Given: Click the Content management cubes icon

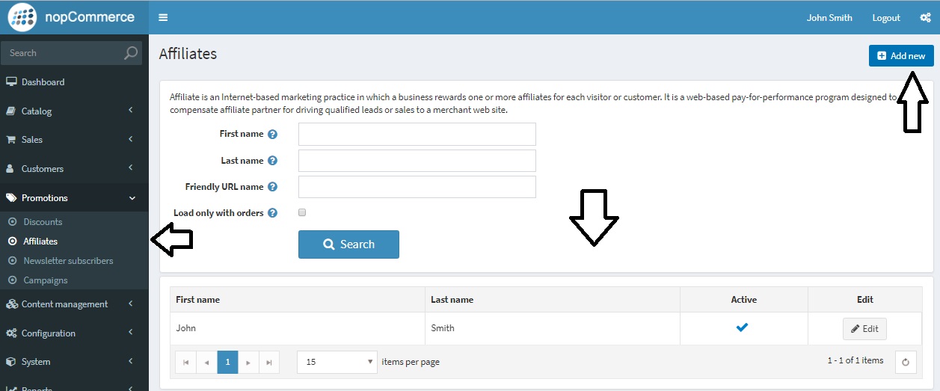Looking at the screenshot, I should point(11,304).
